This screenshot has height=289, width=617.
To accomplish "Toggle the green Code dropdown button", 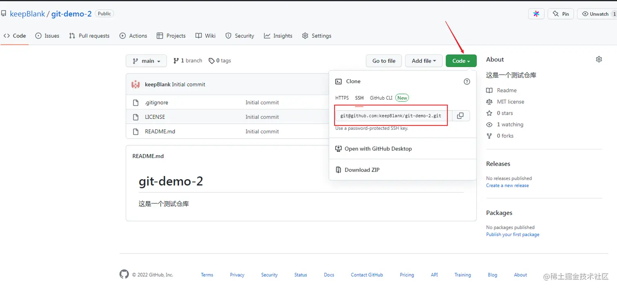I will [461, 61].
